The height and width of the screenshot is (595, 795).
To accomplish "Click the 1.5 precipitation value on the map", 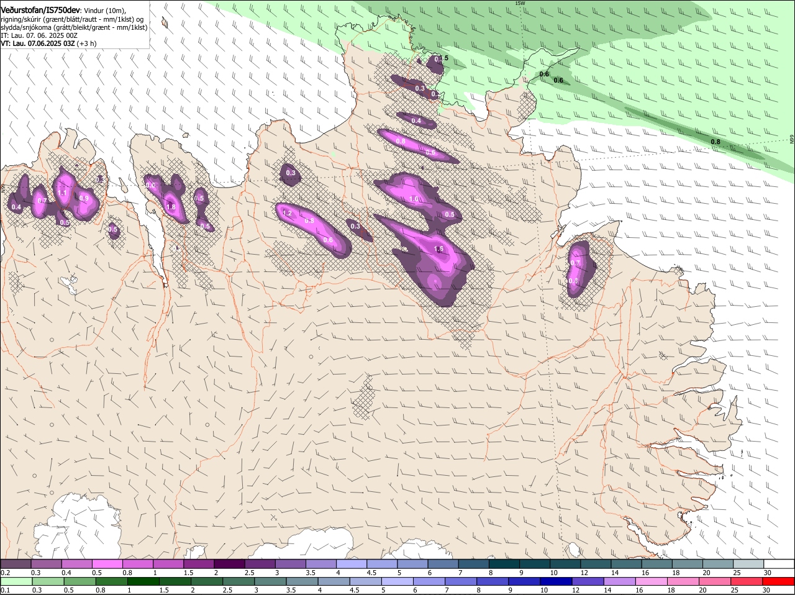I will pyautogui.click(x=438, y=249).
